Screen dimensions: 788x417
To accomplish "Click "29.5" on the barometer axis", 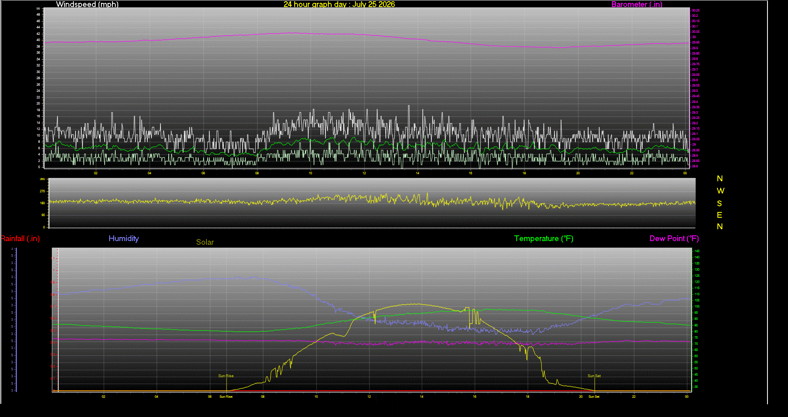I will [x=695, y=91].
